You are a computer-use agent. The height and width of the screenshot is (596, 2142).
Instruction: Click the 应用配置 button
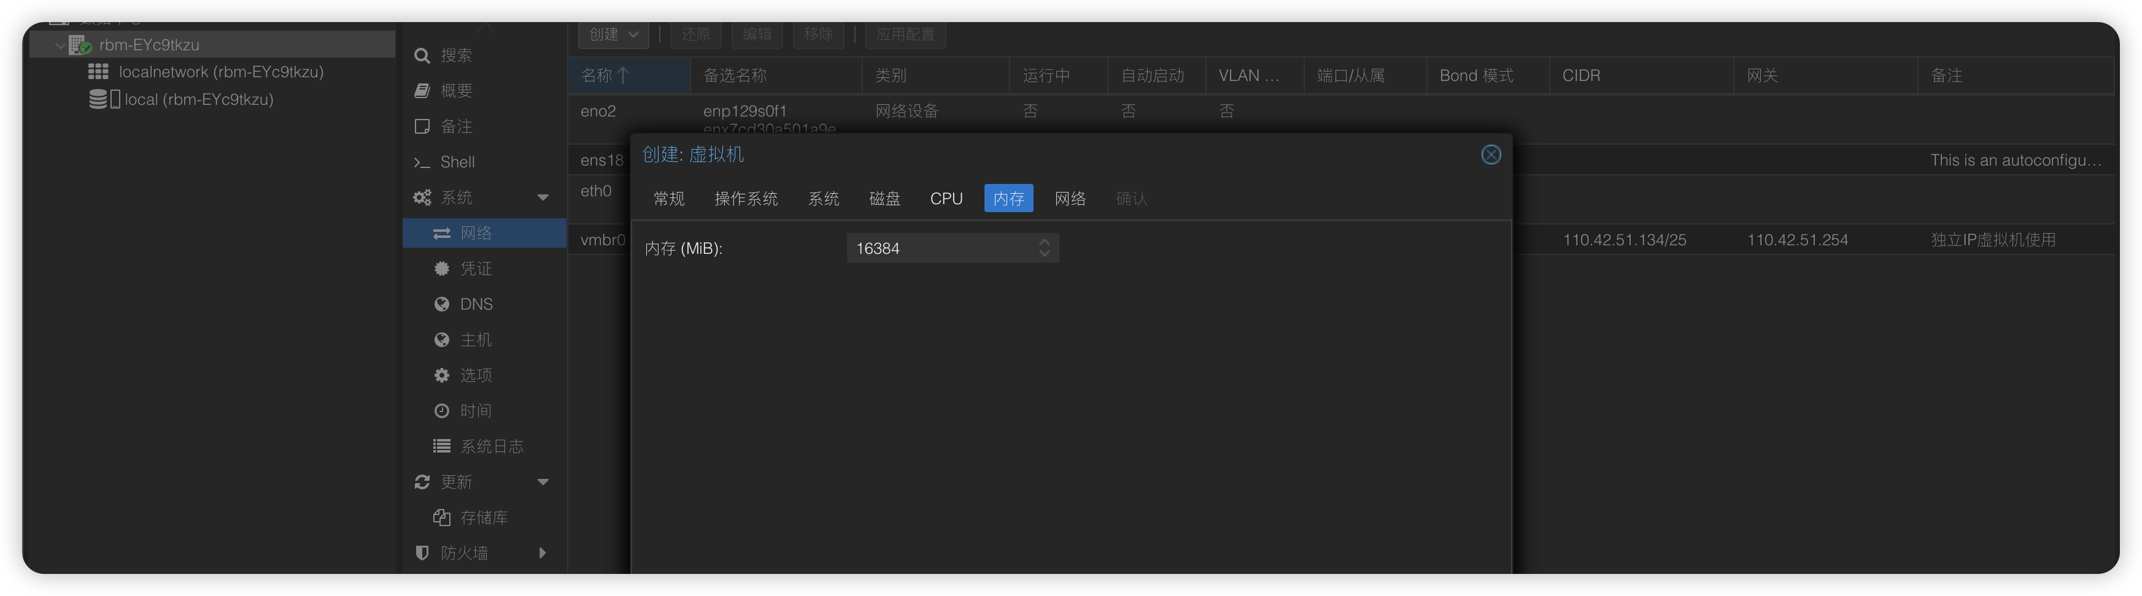(x=905, y=34)
